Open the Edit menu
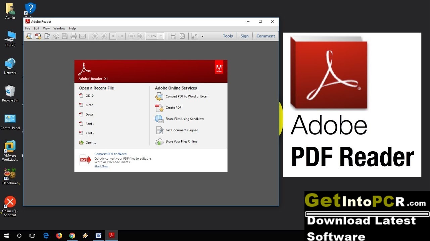430x241 pixels. click(37, 28)
